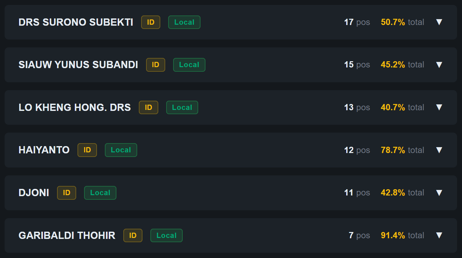
Task: Click the Local badge for SIAUW YUNUS SUBANDI
Action: point(189,65)
